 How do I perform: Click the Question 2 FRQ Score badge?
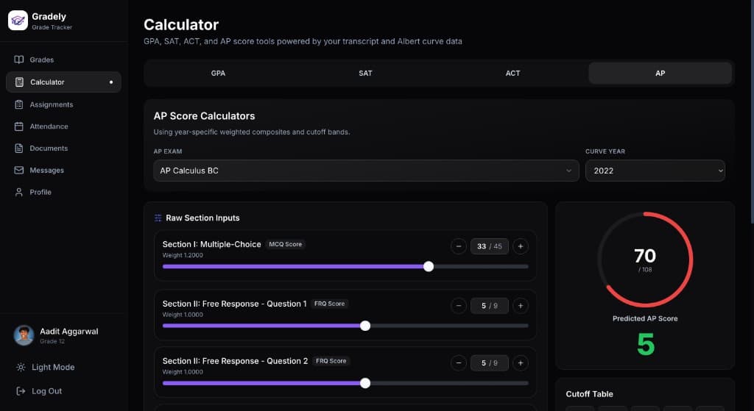click(x=331, y=361)
